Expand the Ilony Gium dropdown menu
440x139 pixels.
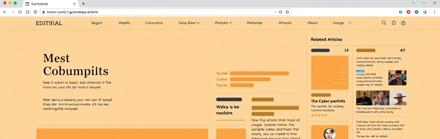click(189, 23)
